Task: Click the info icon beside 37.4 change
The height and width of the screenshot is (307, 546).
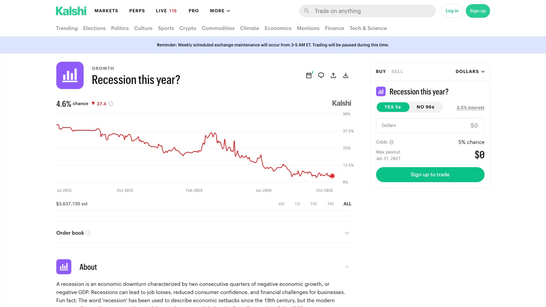Action: pos(111,104)
